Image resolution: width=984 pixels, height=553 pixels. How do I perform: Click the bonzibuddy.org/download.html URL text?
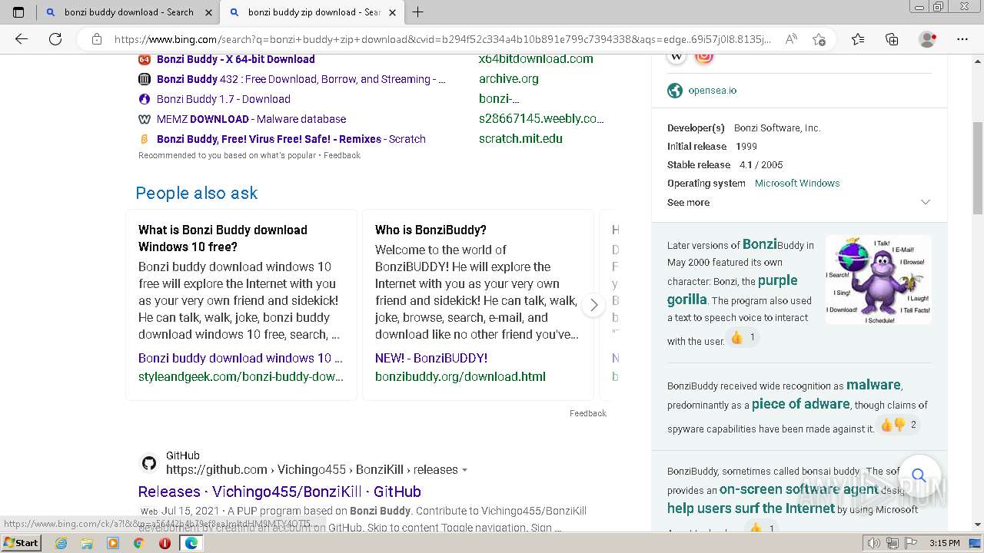tap(460, 376)
